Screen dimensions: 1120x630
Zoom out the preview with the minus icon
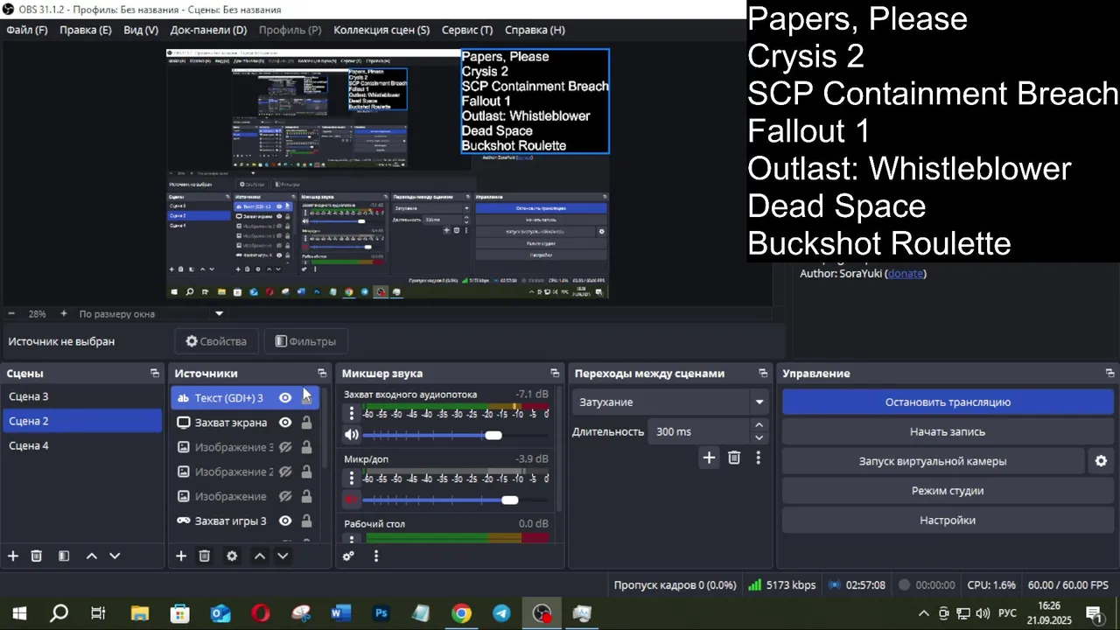pos(11,313)
